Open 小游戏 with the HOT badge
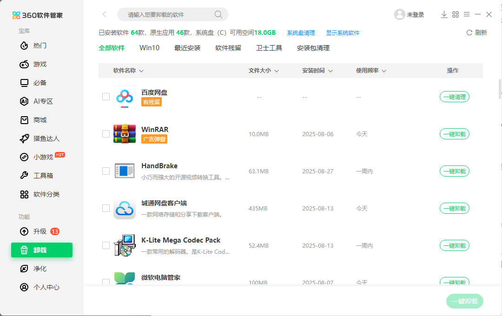 coord(37,157)
